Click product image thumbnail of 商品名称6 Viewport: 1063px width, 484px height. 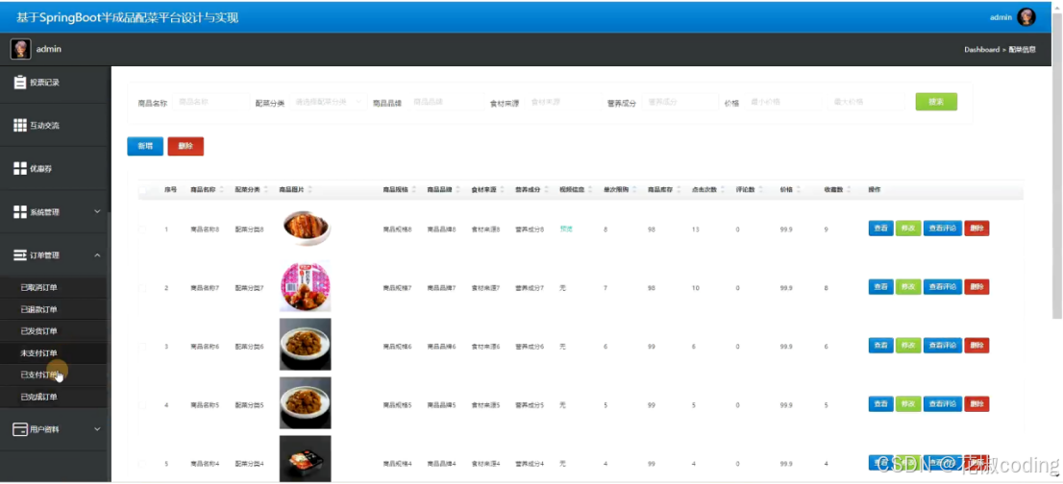(306, 345)
